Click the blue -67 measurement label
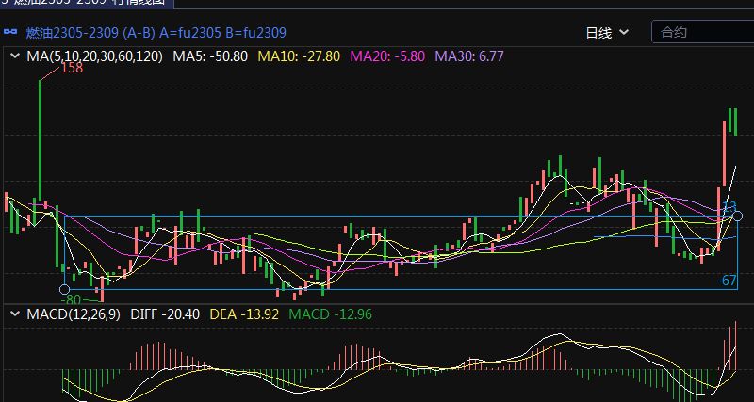 tap(726, 281)
